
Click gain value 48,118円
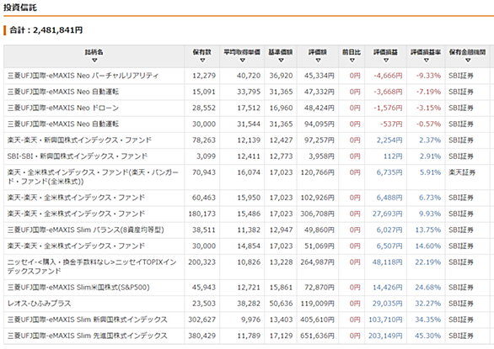click(x=387, y=262)
